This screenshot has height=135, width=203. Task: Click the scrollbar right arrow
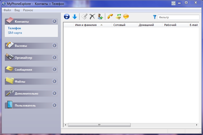197,125
